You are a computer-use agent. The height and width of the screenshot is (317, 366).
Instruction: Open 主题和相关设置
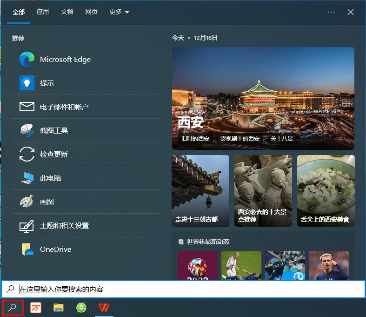[64, 226]
